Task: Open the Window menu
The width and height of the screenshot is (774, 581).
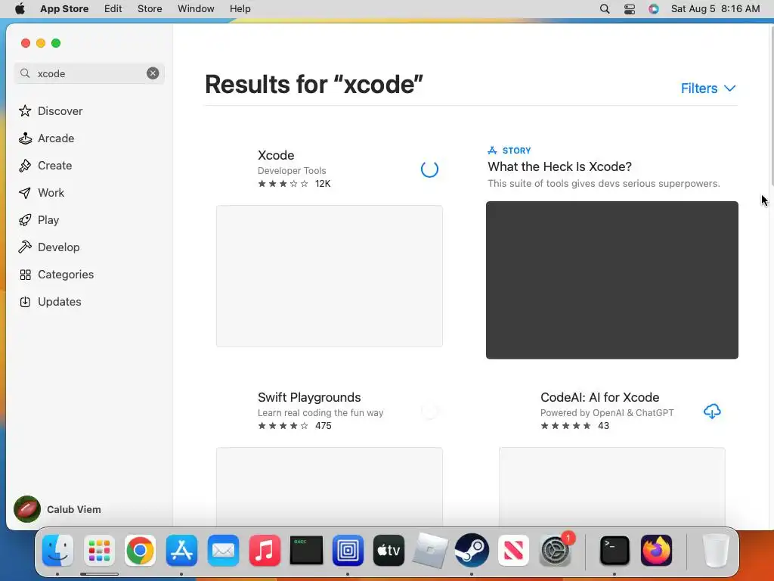Action: tap(196, 9)
